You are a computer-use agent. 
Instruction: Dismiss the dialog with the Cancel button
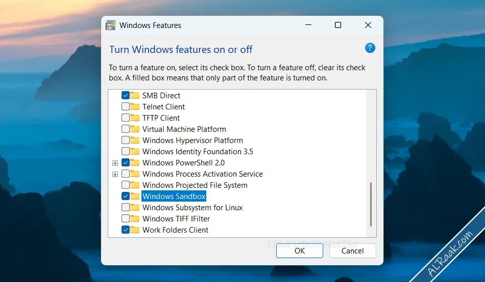click(x=352, y=250)
